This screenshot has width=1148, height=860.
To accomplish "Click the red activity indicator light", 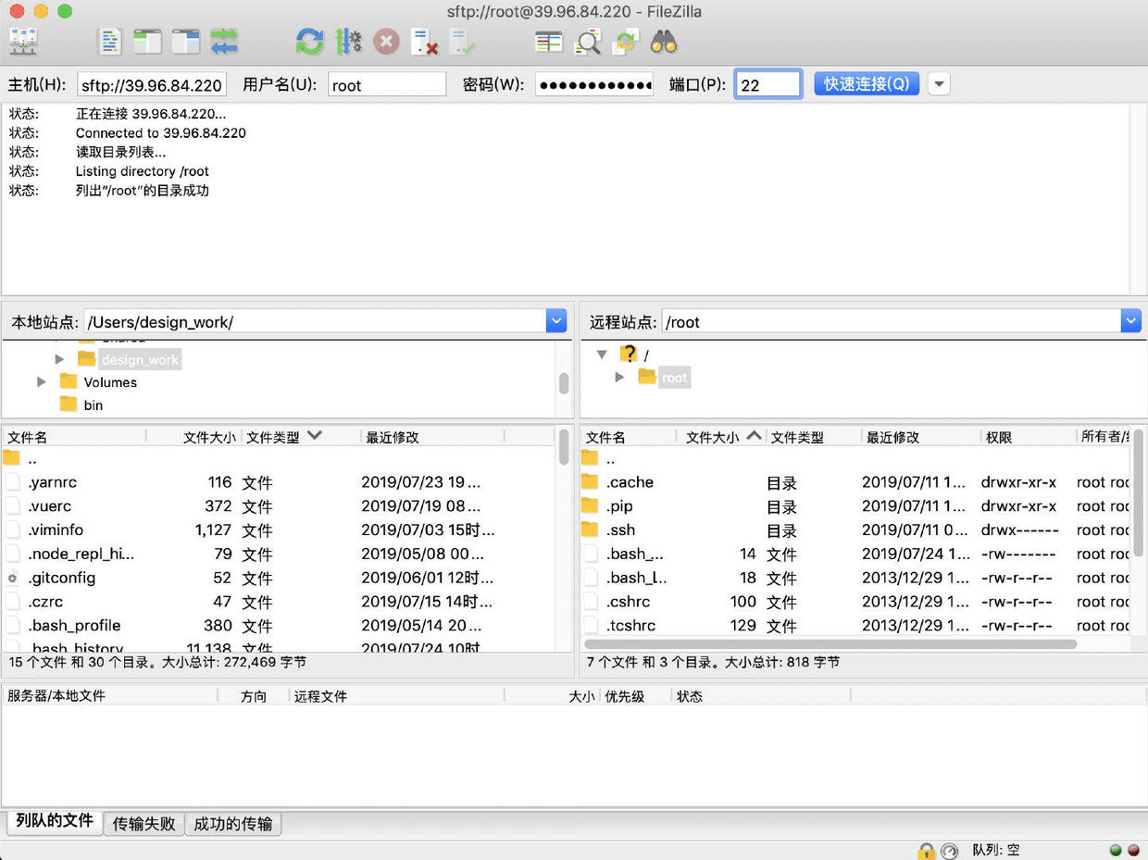I will (1133, 850).
